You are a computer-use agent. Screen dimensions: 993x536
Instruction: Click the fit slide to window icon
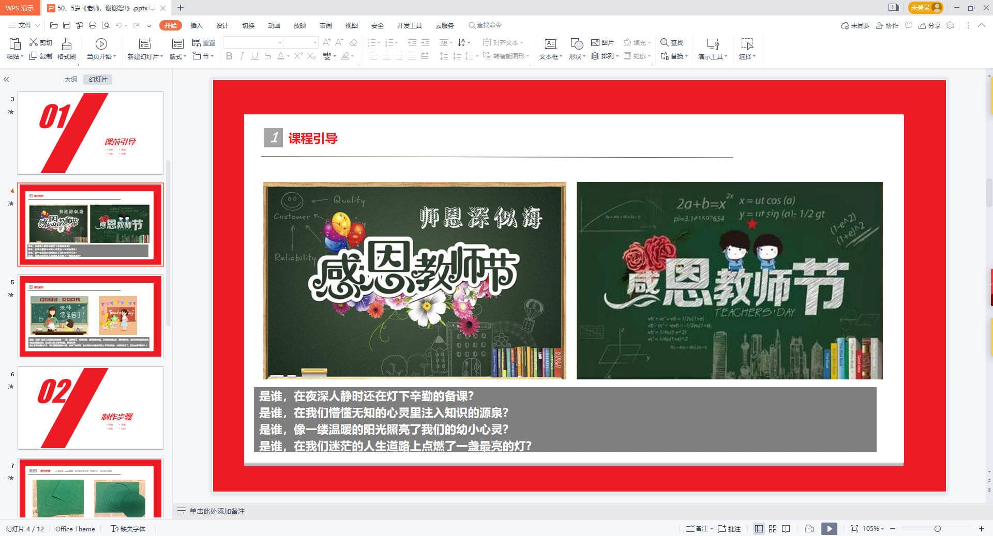coord(854,529)
